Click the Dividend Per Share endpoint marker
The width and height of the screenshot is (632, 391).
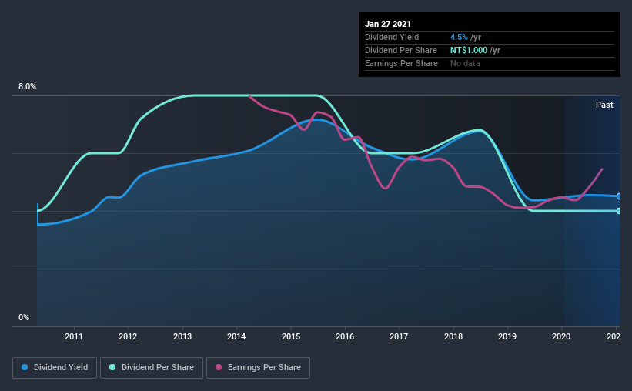(619, 211)
